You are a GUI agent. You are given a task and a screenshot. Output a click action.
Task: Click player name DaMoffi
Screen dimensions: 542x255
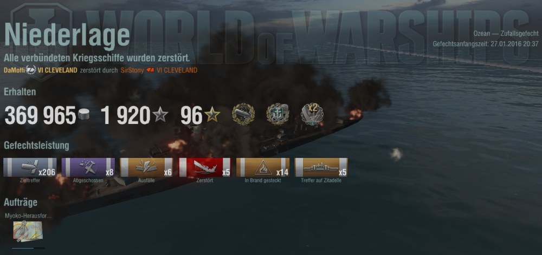click(x=14, y=70)
